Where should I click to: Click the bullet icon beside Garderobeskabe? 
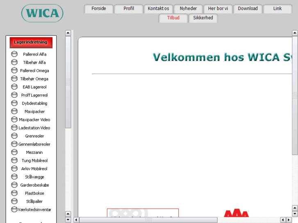click(14, 185)
